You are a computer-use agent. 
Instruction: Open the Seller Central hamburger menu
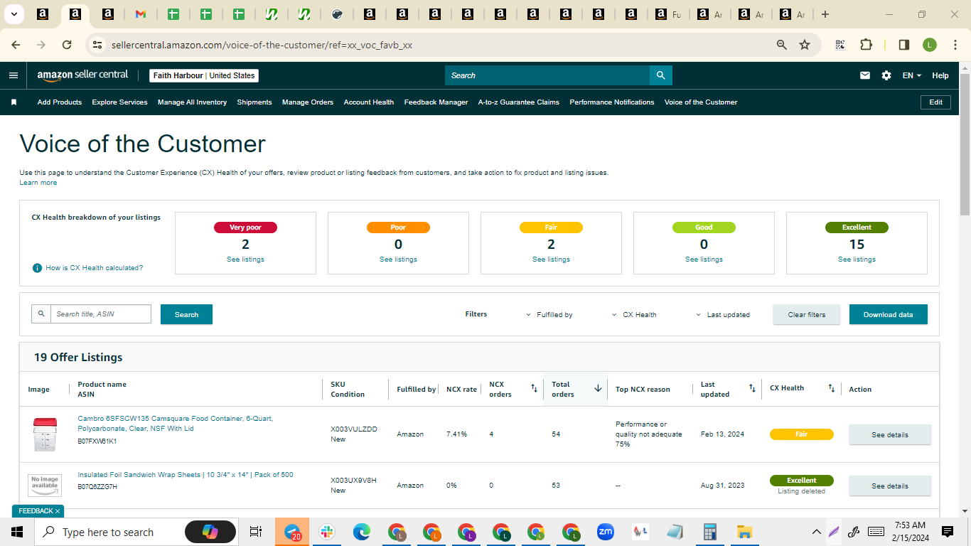14,75
